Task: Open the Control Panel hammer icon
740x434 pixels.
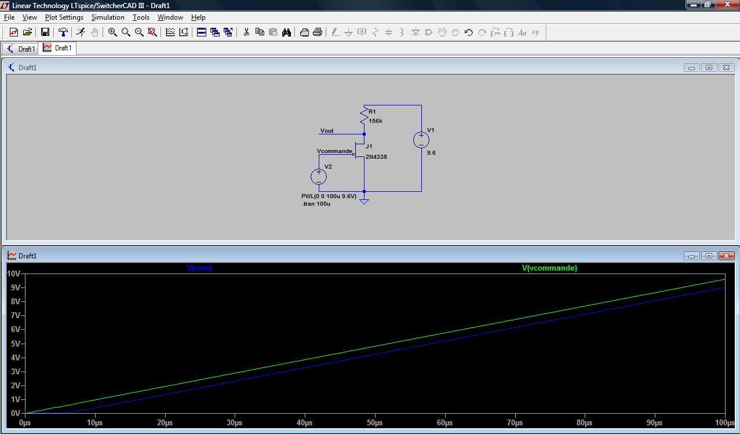Action: click(x=63, y=32)
